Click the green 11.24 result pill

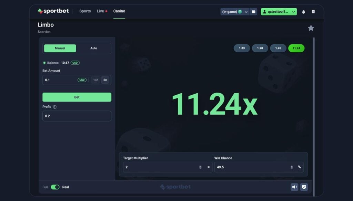(x=296, y=48)
